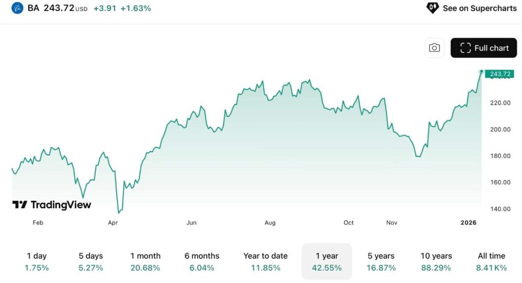Image resolution: width=522 pixels, height=283 pixels.
Task: Click the TradingView logo on chart
Action: coord(51,205)
